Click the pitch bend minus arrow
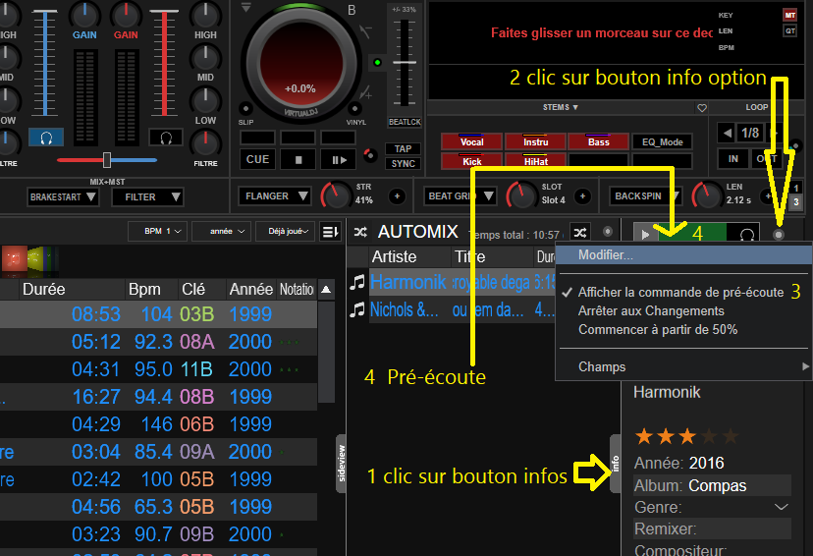 [x=364, y=31]
